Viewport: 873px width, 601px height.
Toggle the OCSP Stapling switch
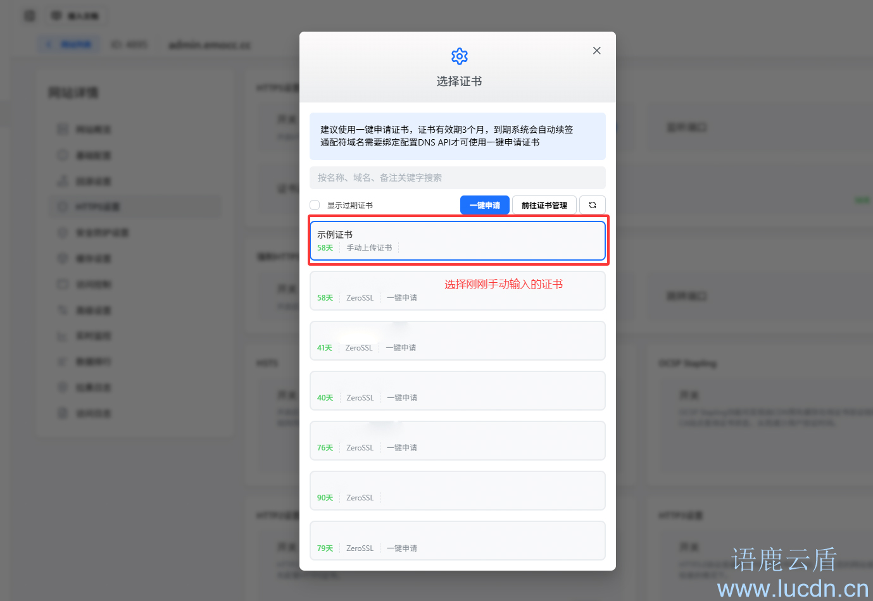689,395
